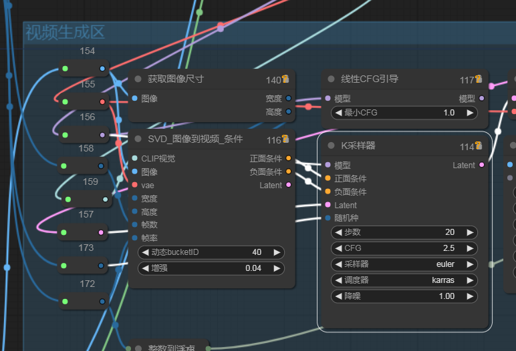Click the 正面条件 input port on K采样器
The width and height of the screenshot is (516, 351).
click(x=328, y=178)
